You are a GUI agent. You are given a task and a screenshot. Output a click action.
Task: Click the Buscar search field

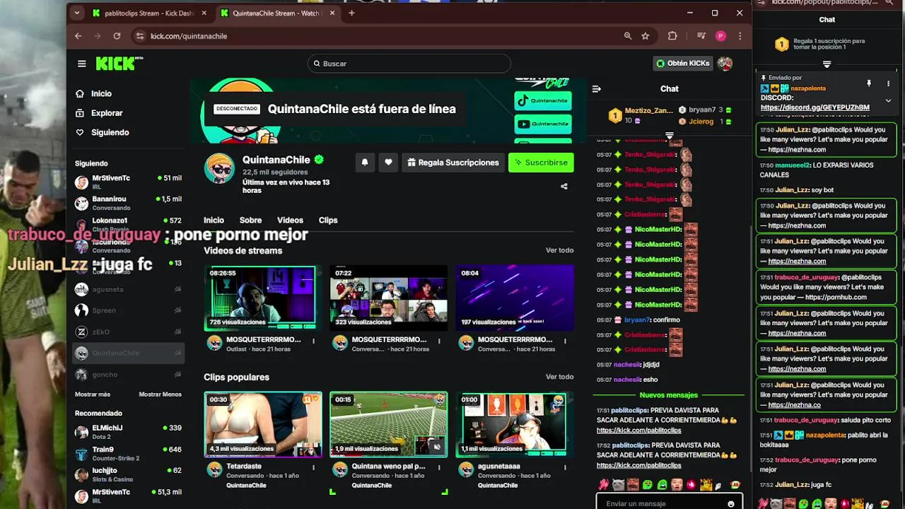coord(409,64)
